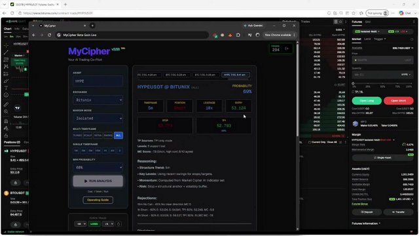Select the brush drawing tool in chart

click(x=6, y=81)
